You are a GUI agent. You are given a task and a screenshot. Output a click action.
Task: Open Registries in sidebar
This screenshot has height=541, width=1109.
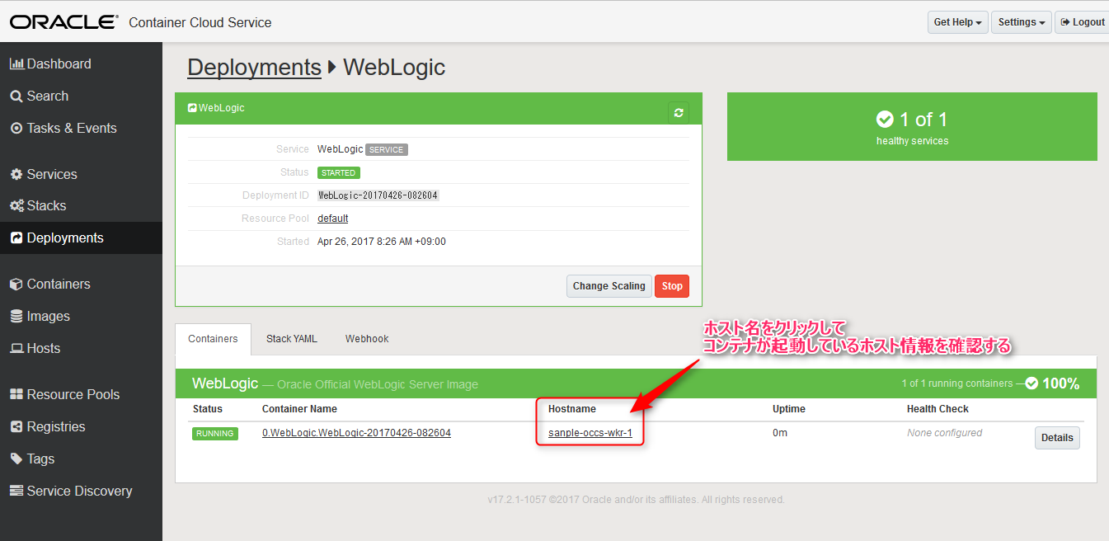(x=81, y=426)
